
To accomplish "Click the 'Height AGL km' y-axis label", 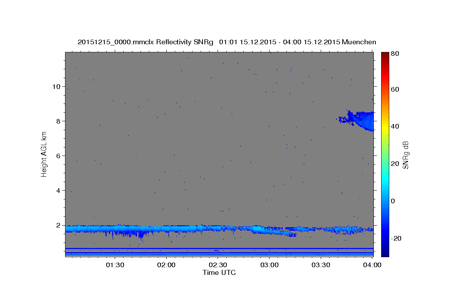I will pyautogui.click(x=44, y=154).
